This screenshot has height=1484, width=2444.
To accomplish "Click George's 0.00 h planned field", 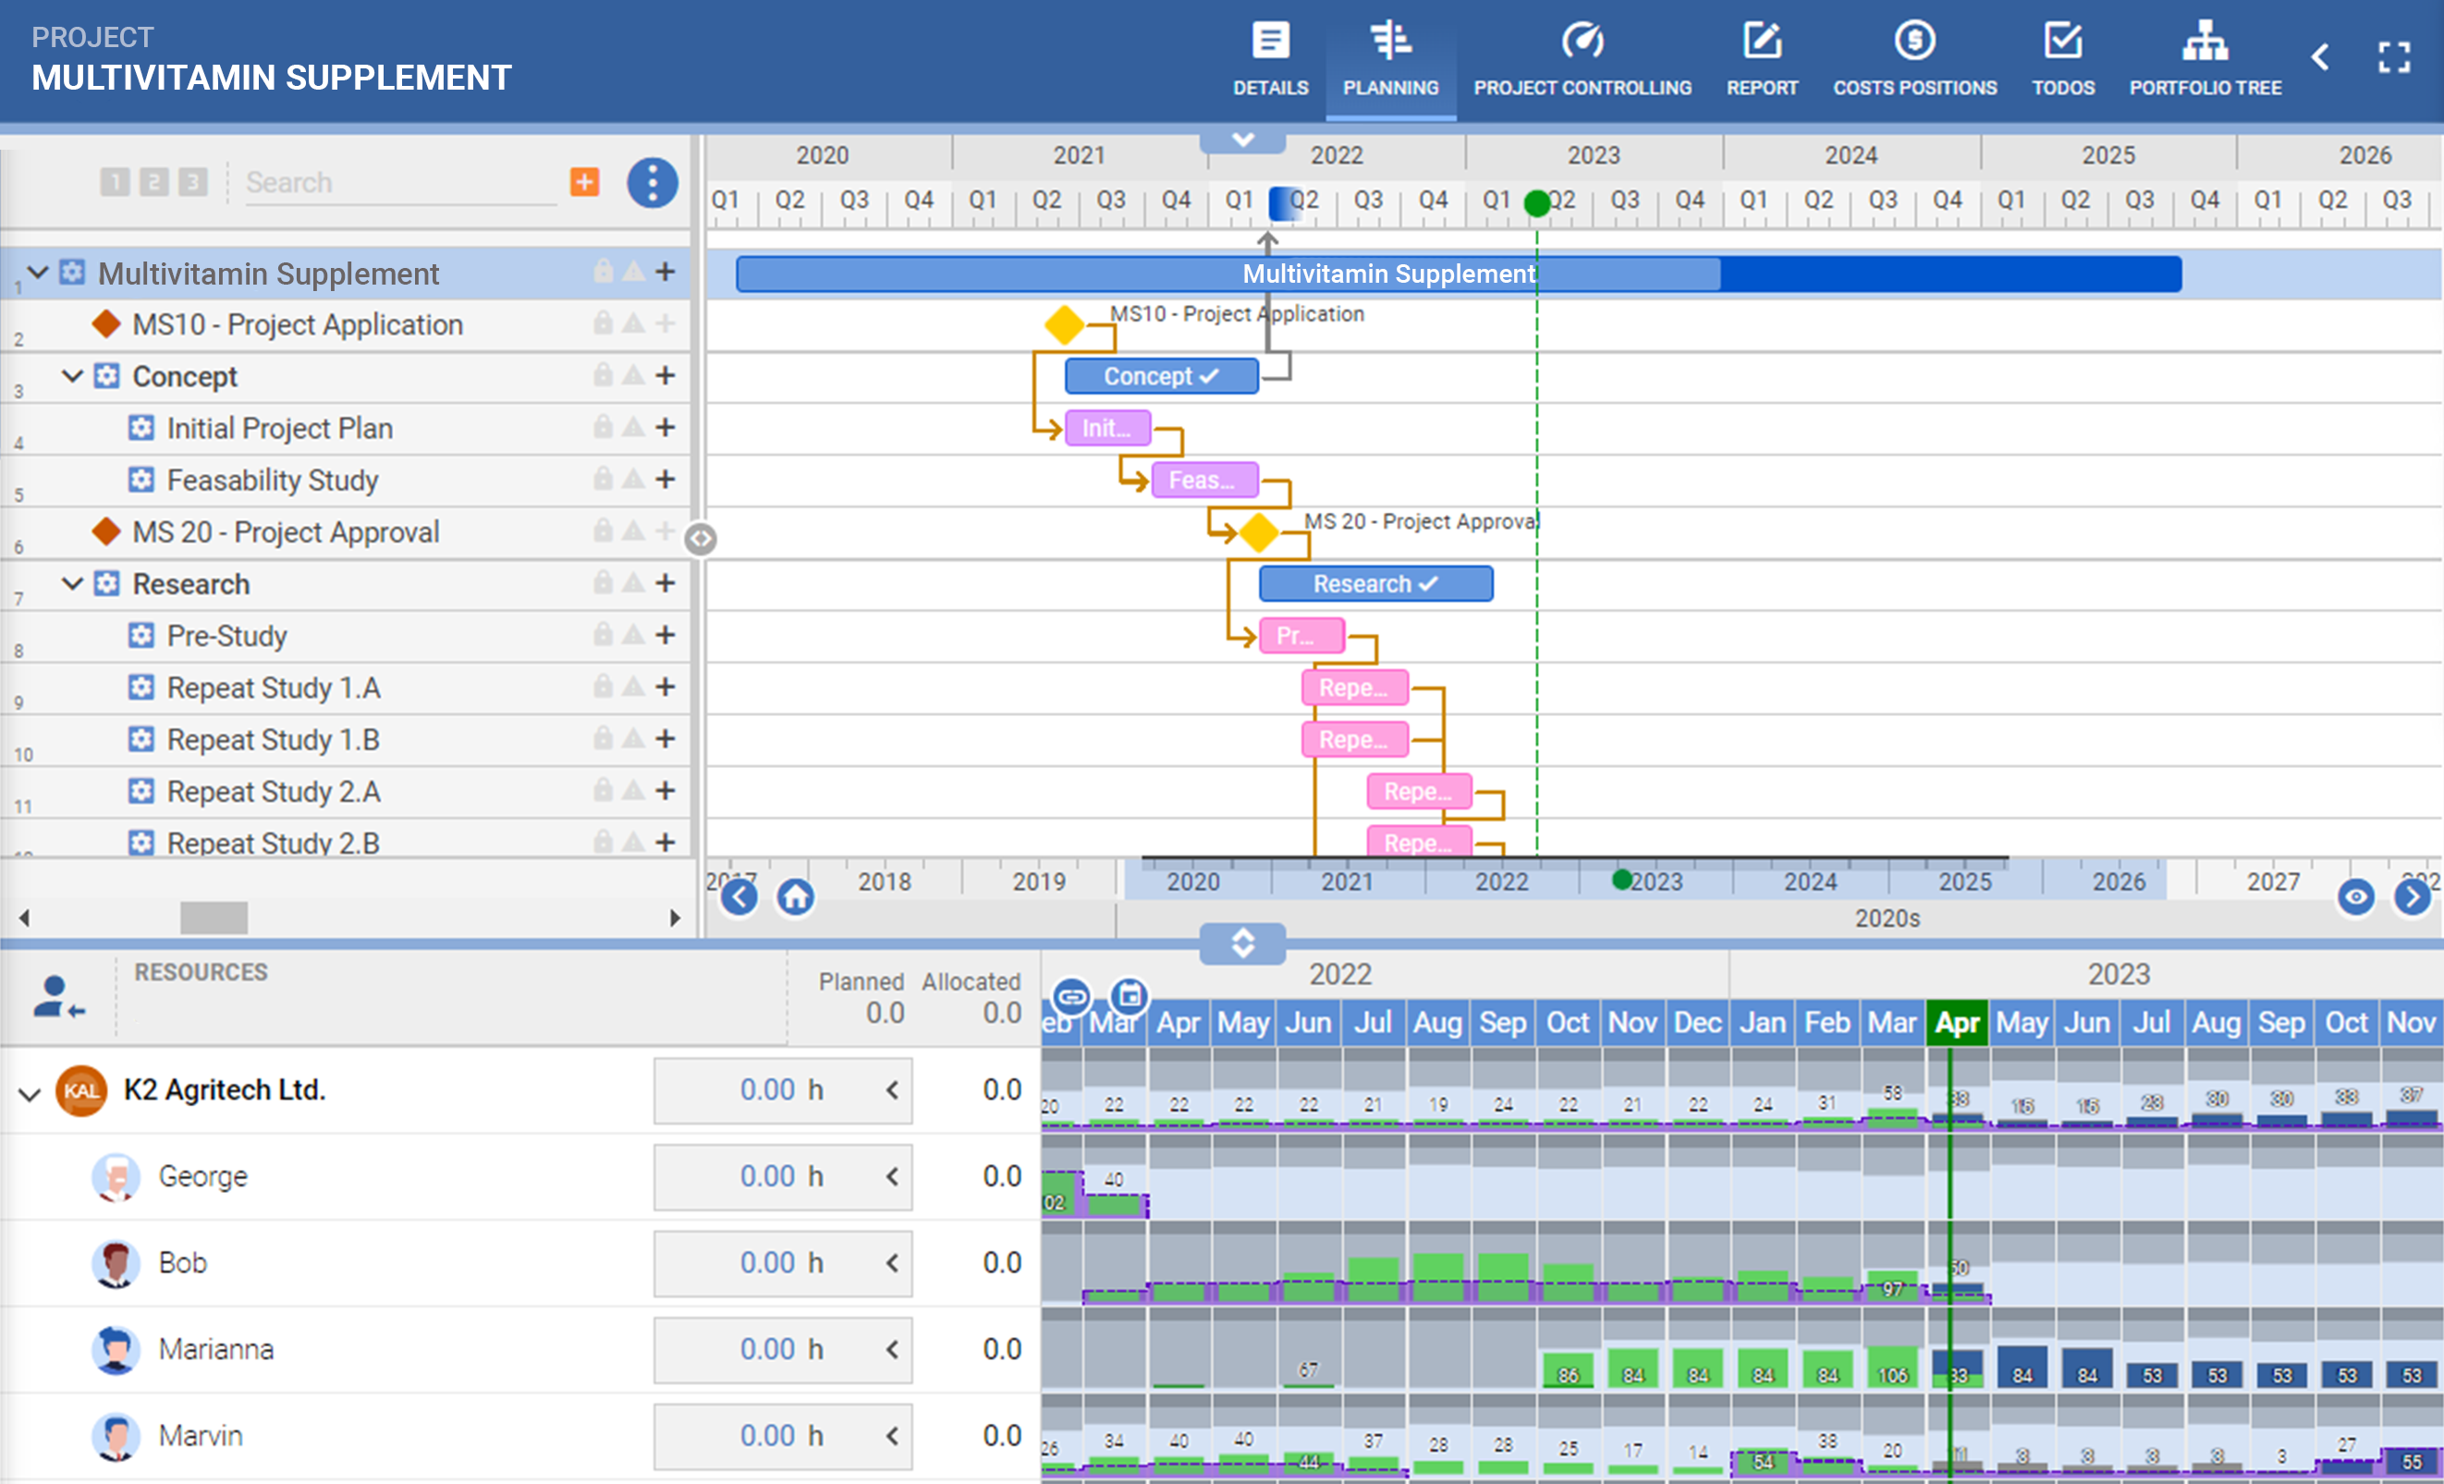I will (783, 1176).
